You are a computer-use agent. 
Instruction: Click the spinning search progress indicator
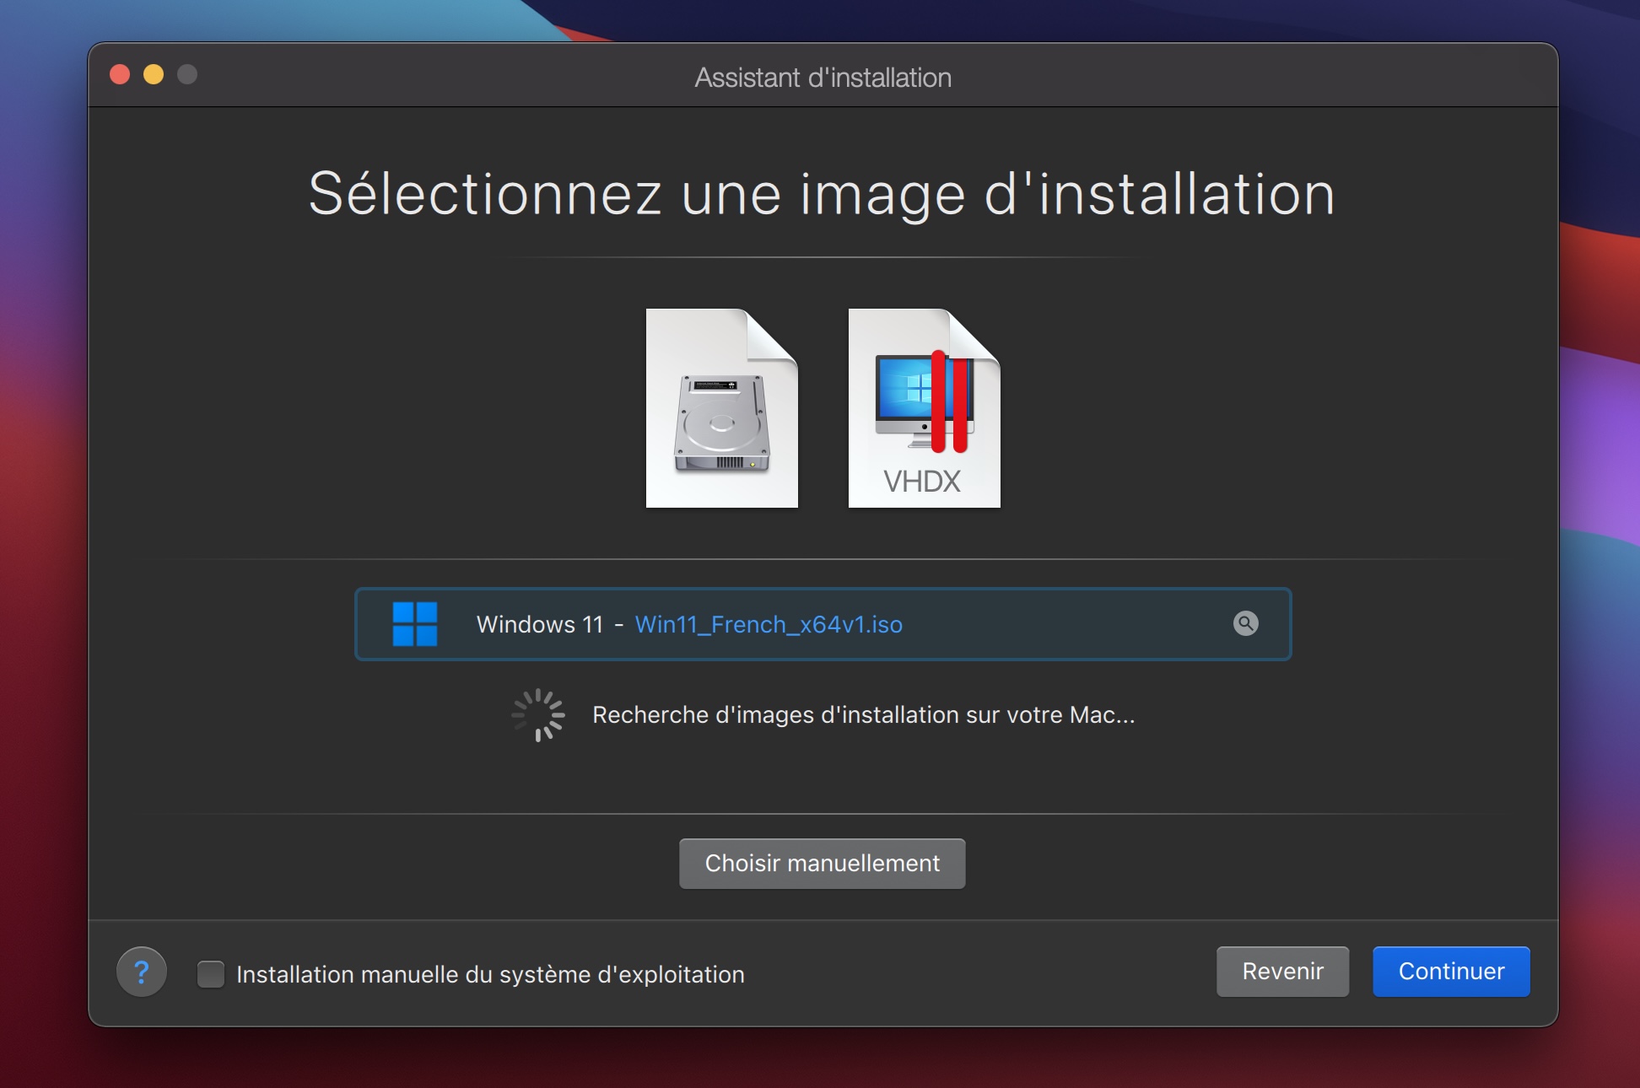[x=538, y=715]
